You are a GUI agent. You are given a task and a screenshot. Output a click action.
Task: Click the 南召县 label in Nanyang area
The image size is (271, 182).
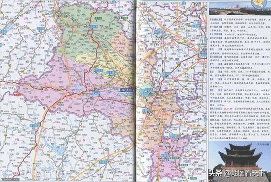tap(34, 126)
